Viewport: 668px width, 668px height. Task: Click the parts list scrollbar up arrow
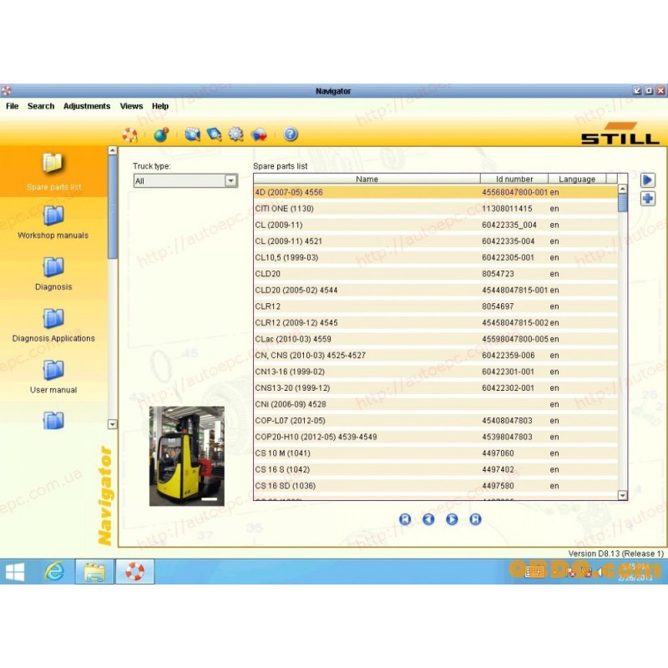622,189
